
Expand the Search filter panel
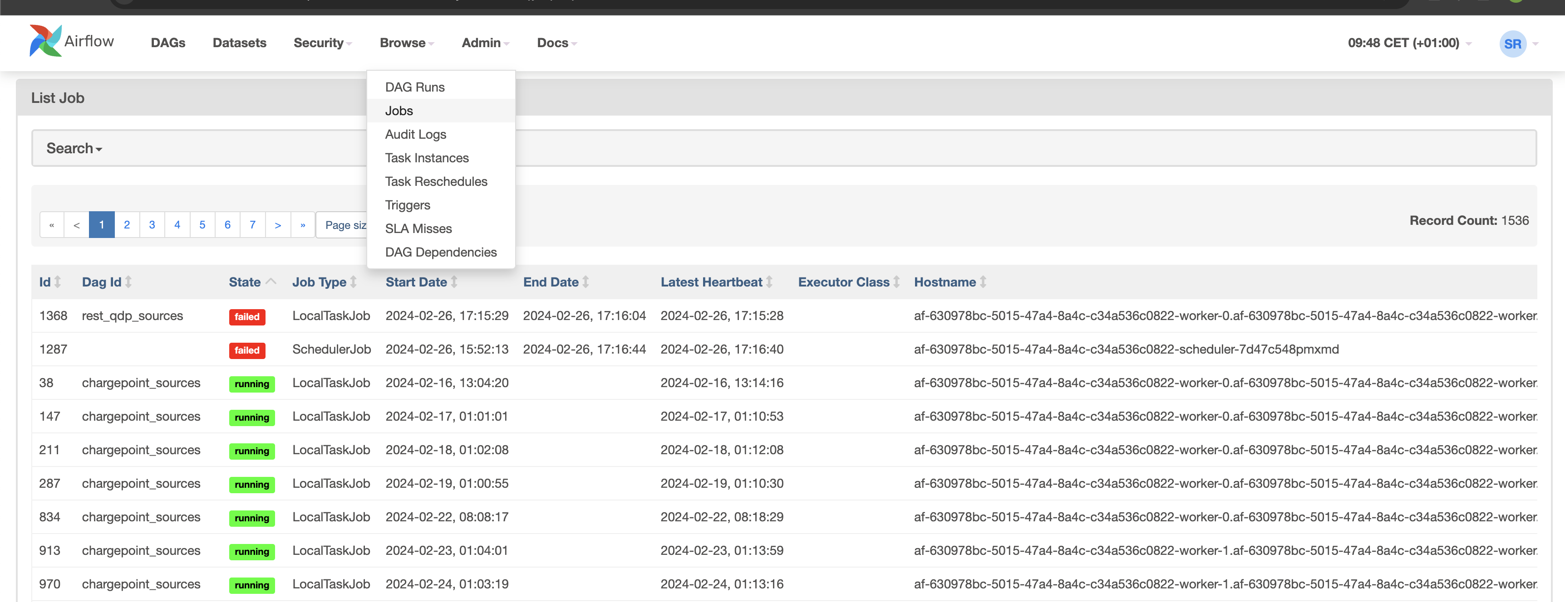pyautogui.click(x=74, y=148)
